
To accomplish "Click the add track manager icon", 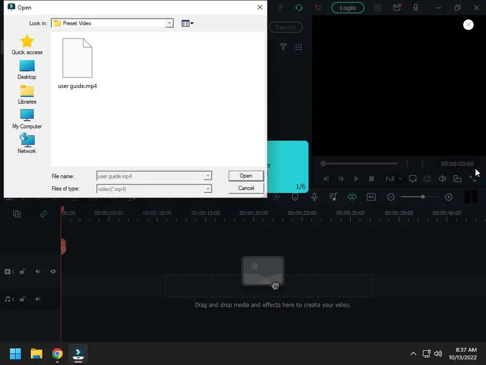I will tap(17, 214).
